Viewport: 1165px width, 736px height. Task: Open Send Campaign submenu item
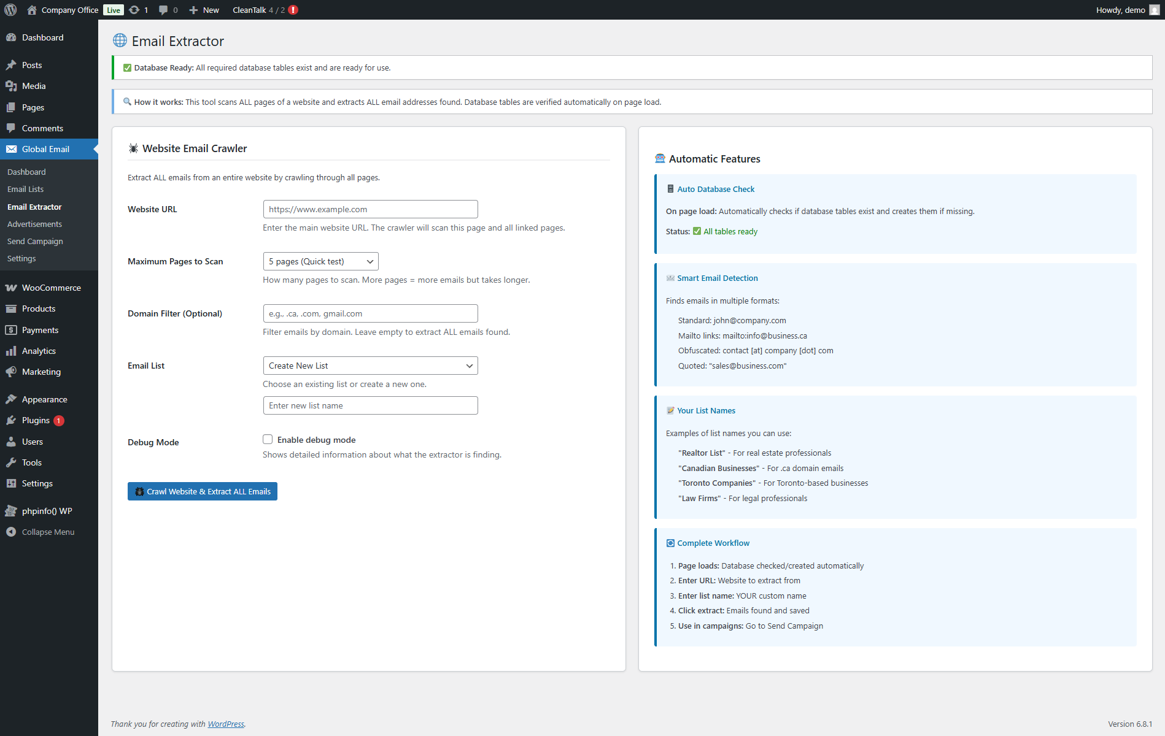tap(35, 241)
